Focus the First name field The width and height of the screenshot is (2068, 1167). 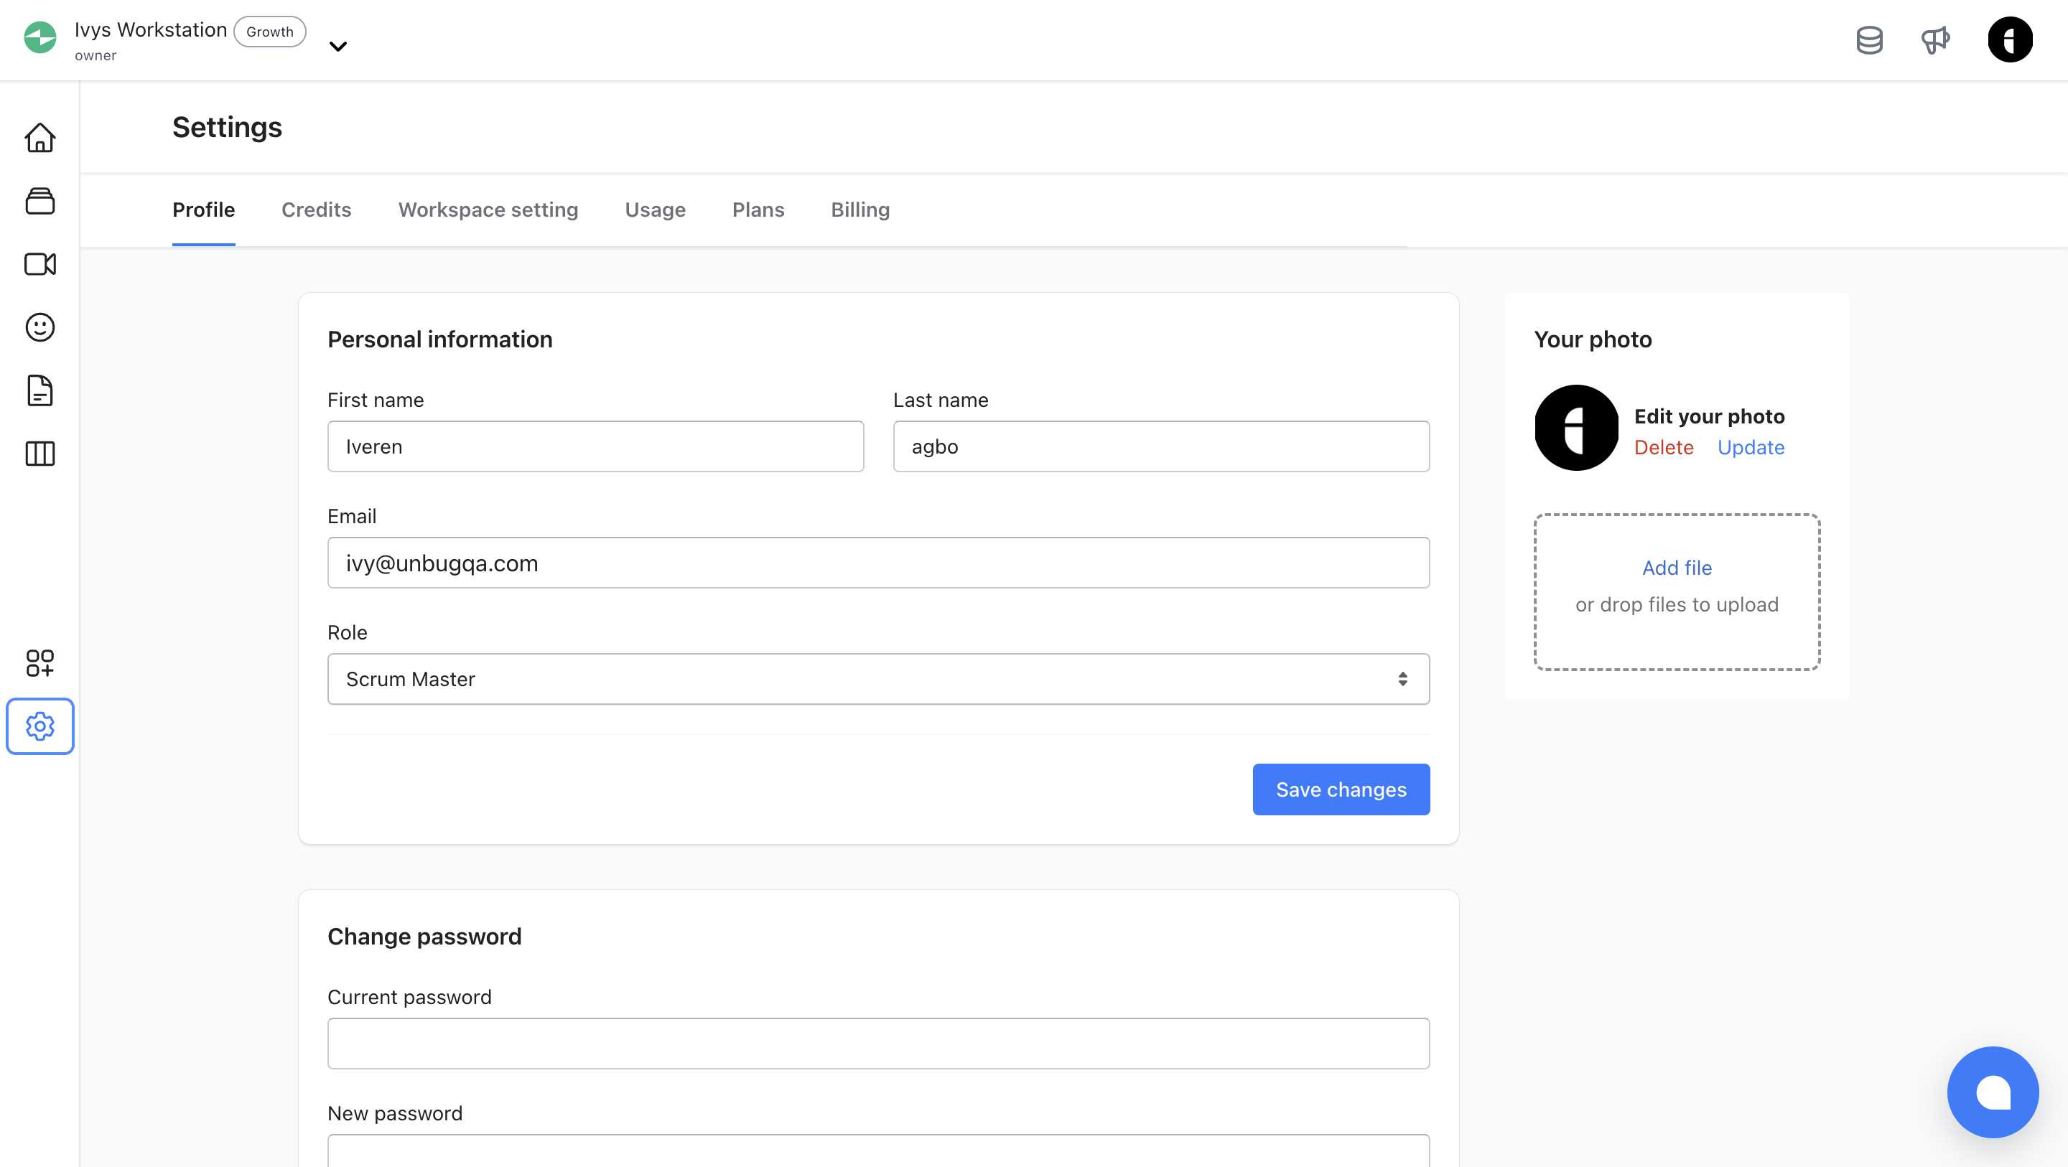tap(596, 446)
